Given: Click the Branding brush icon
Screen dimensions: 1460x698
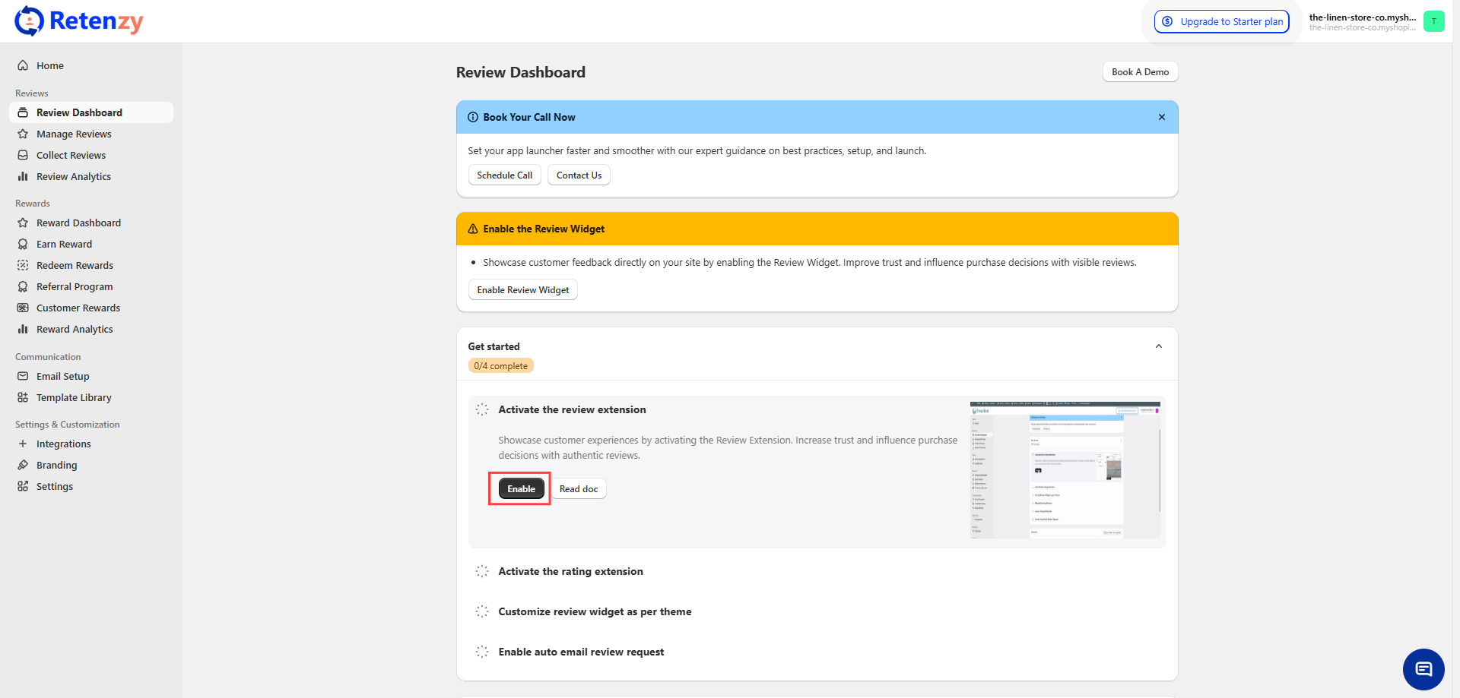Looking at the screenshot, I should pyautogui.click(x=23, y=465).
